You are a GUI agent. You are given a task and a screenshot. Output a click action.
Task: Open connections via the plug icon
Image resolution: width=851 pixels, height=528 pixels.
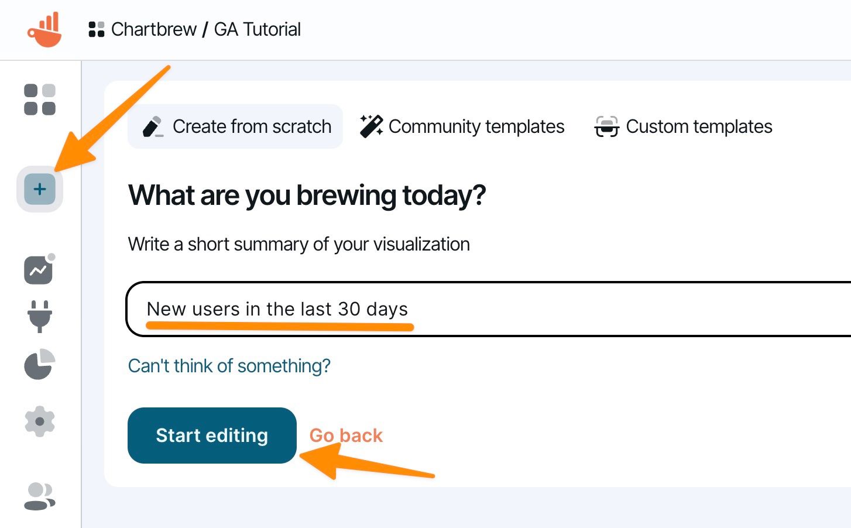click(x=40, y=316)
